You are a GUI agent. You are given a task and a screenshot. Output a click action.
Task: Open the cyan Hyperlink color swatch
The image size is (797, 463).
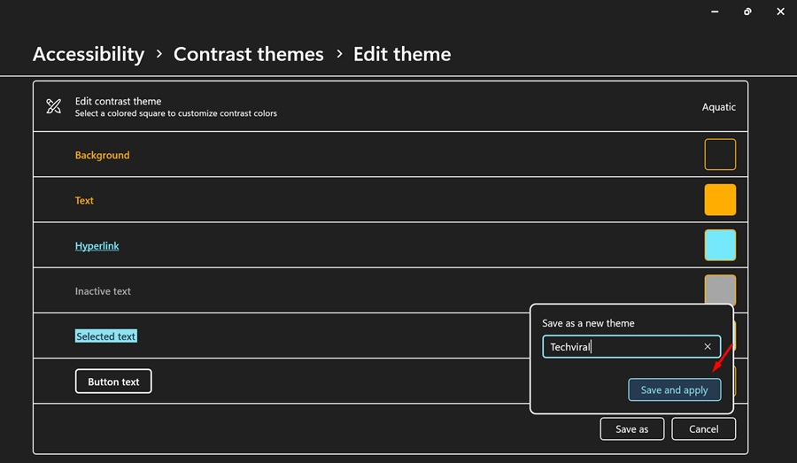(x=720, y=245)
